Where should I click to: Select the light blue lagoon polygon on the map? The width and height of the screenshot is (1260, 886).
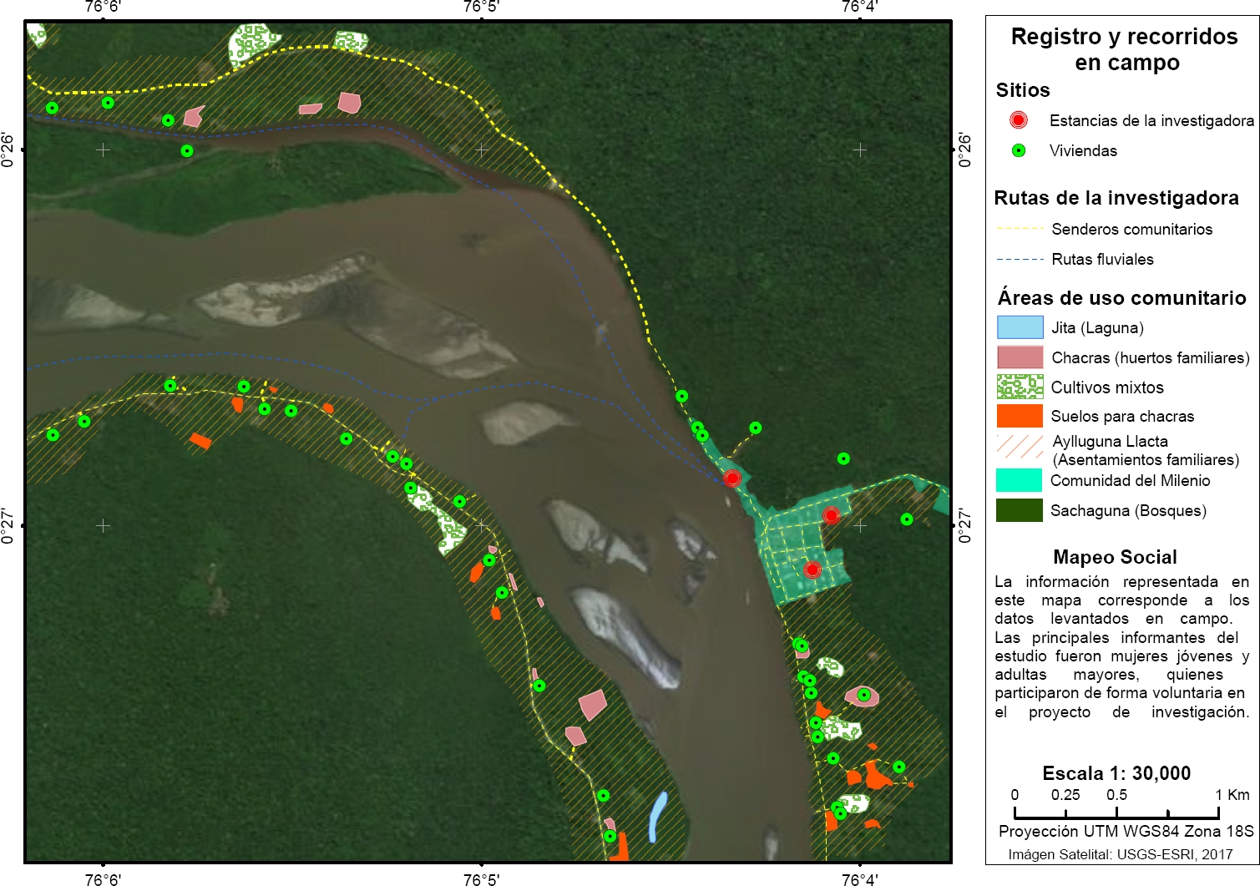pyautogui.click(x=658, y=816)
